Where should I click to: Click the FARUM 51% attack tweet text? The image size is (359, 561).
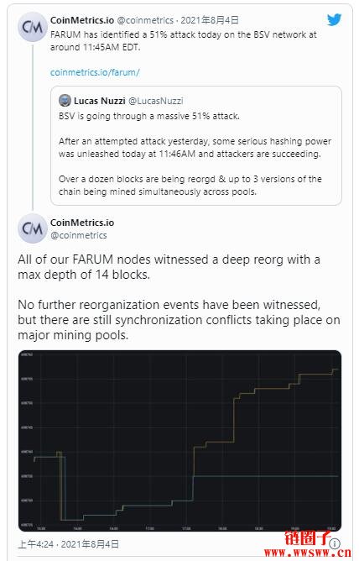tap(183, 41)
